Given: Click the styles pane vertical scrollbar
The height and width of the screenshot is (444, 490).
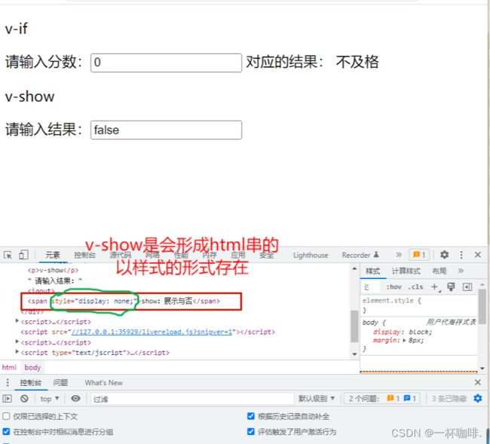Looking at the screenshot, I should 482,306.
